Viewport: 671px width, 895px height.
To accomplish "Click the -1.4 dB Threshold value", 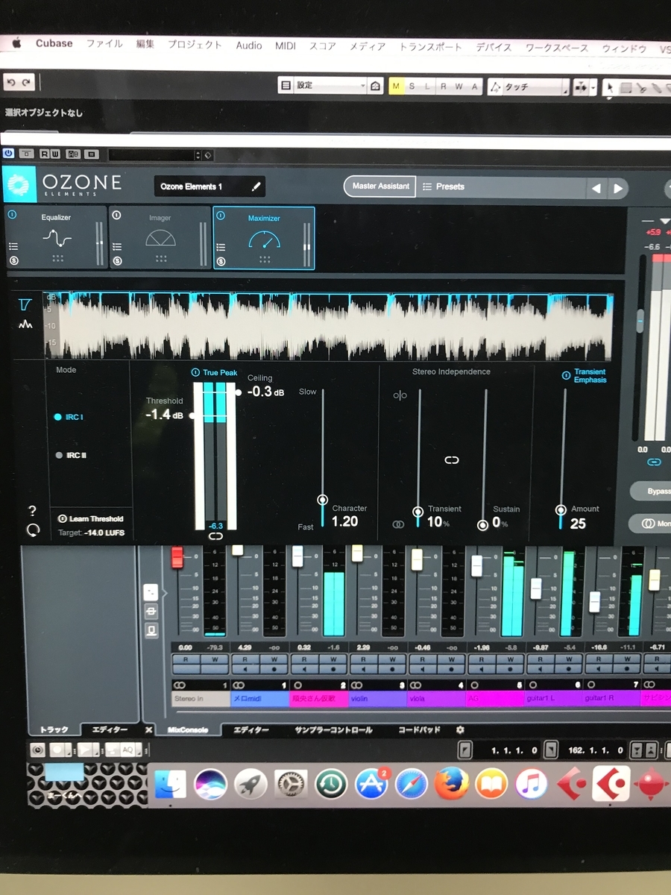I will [165, 415].
